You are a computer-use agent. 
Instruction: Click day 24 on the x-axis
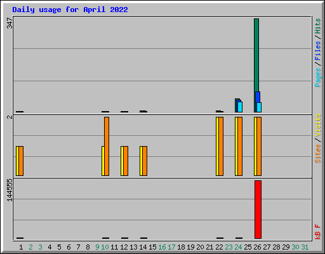[238, 247]
